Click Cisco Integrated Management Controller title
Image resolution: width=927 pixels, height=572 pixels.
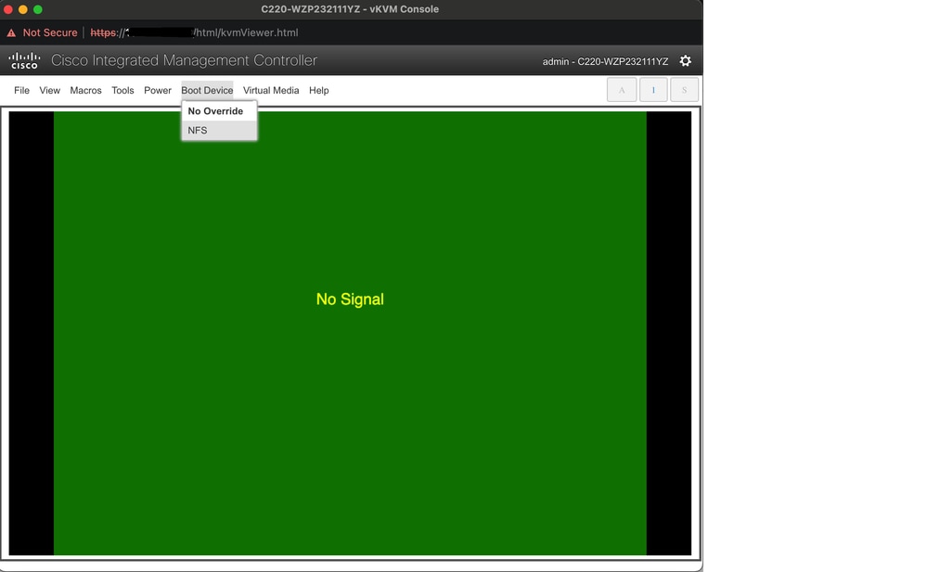click(x=184, y=60)
